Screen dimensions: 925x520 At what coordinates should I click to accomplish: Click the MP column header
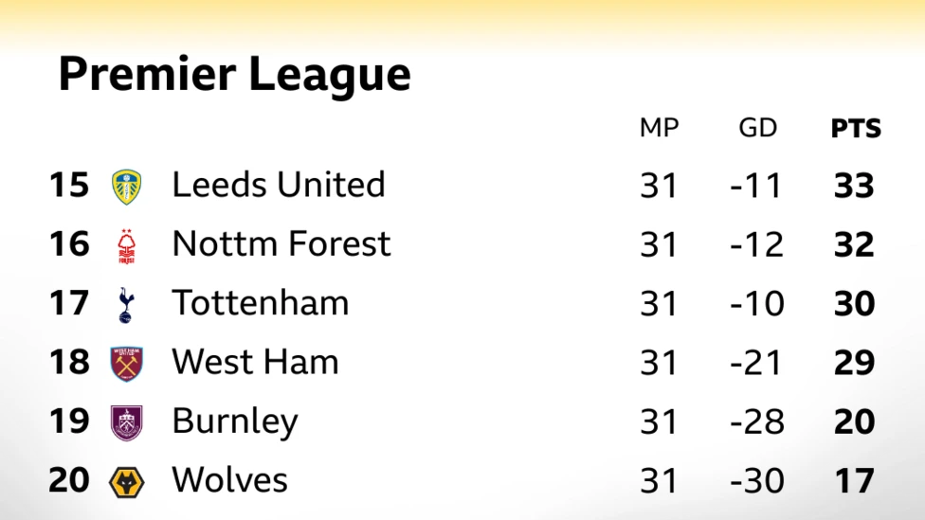660,128
